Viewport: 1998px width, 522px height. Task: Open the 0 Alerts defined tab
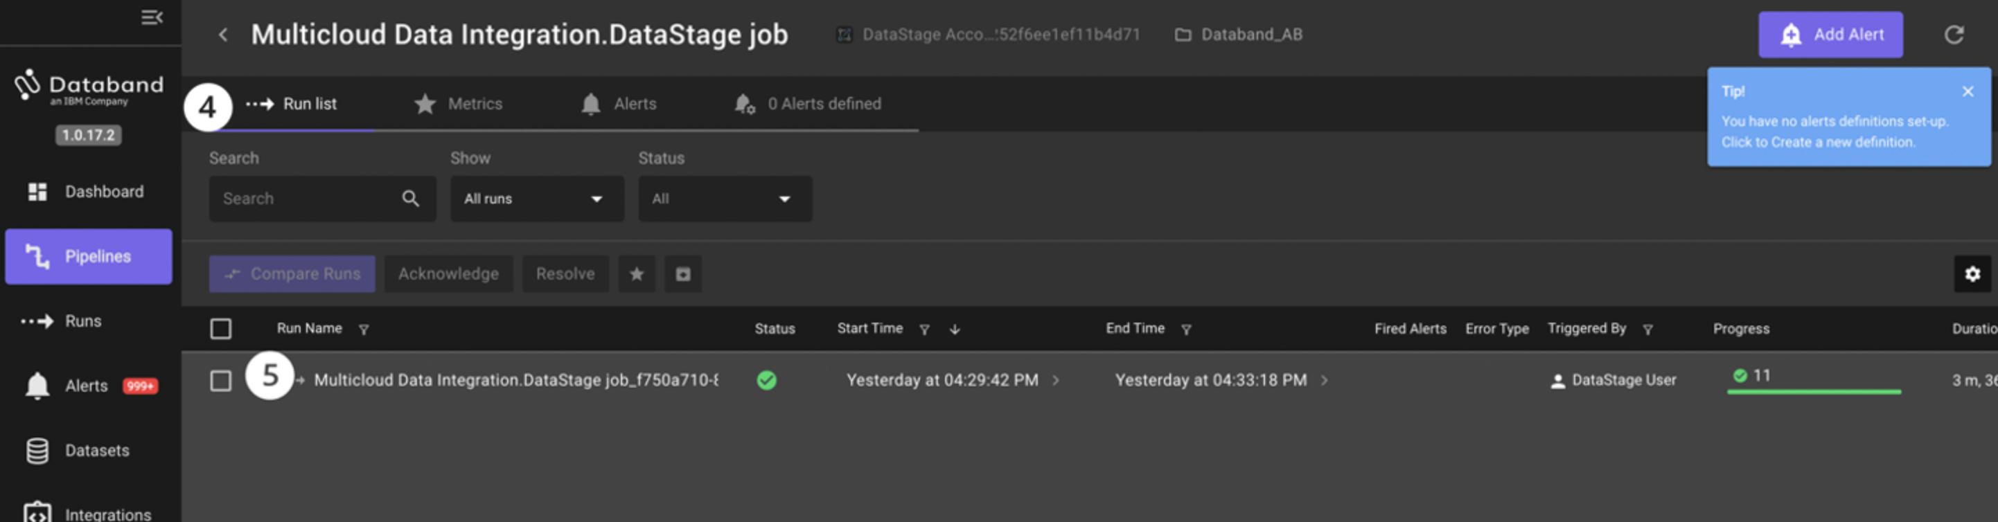pyautogui.click(x=807, y=104)
